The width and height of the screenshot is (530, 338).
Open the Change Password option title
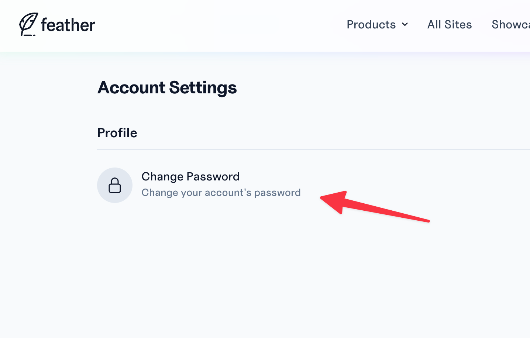(190, 177)
